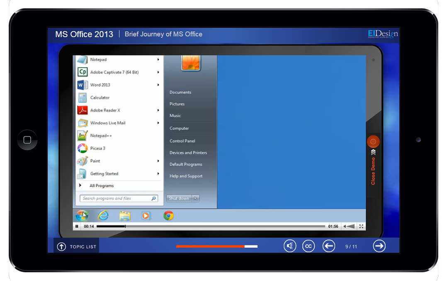
Task: Open Word 2013 icon
Action: click(83, 85)
